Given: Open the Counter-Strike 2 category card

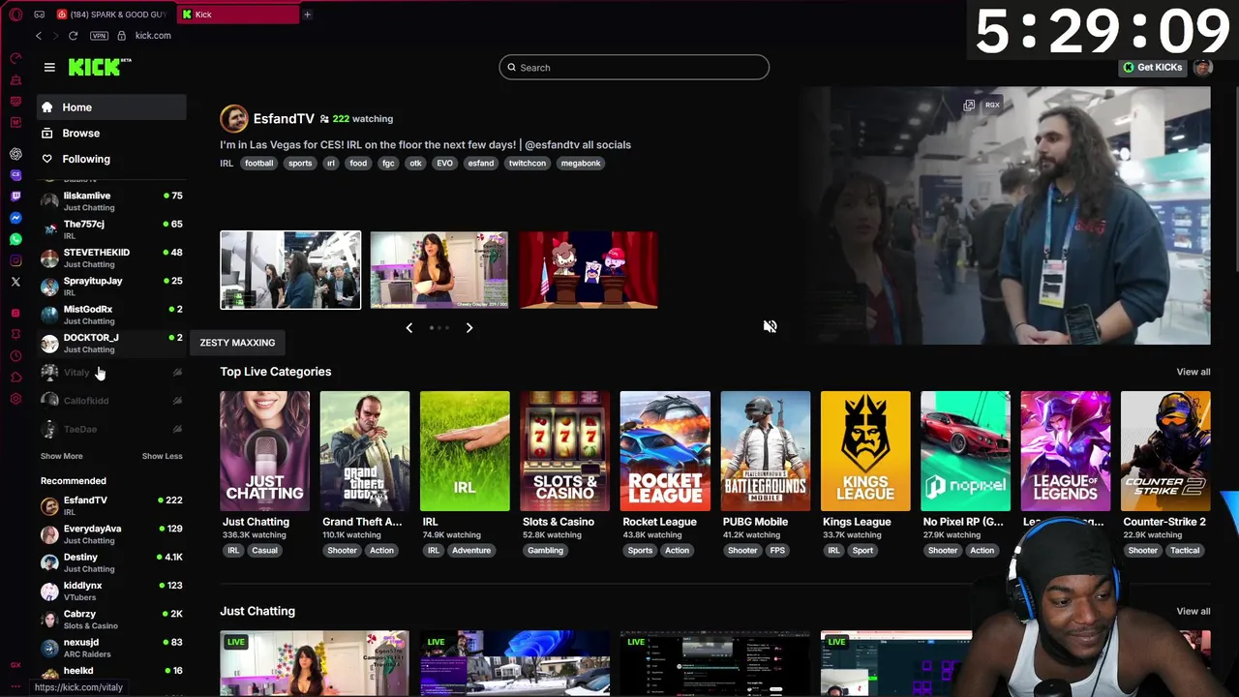Looking at the screenshot, I should [1165, 451].
